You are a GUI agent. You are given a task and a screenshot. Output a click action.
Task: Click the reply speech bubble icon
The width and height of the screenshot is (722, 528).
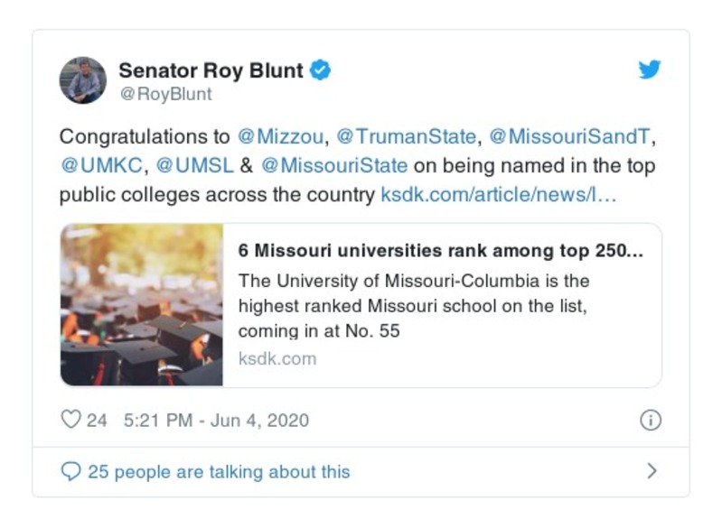point(70,471)
